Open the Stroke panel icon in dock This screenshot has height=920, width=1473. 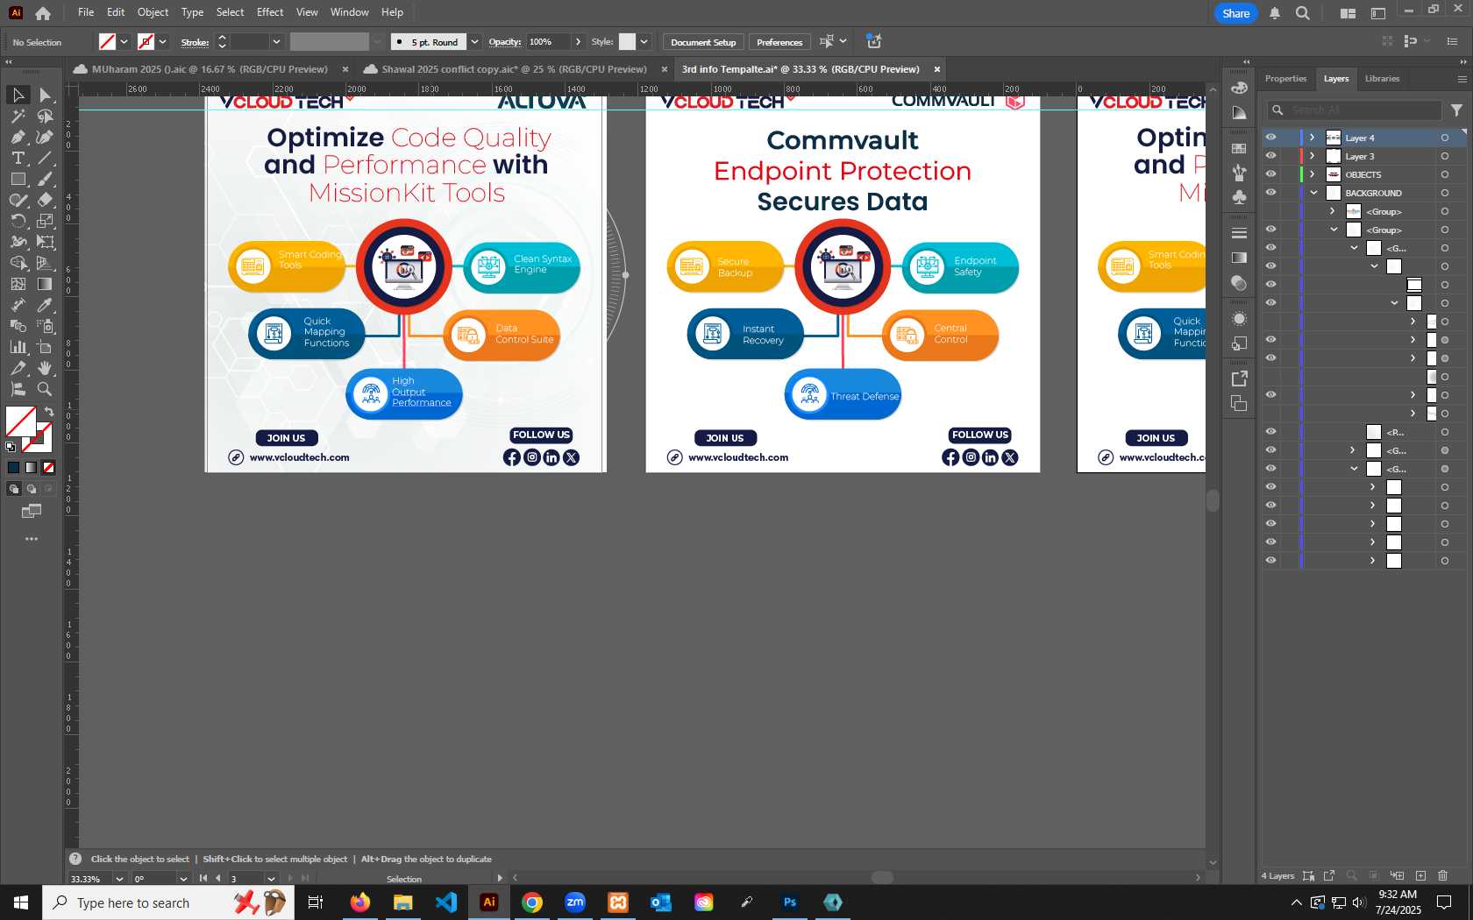[x=1239, y=233]
